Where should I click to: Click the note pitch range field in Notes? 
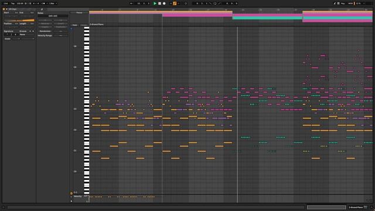(53, 16)
